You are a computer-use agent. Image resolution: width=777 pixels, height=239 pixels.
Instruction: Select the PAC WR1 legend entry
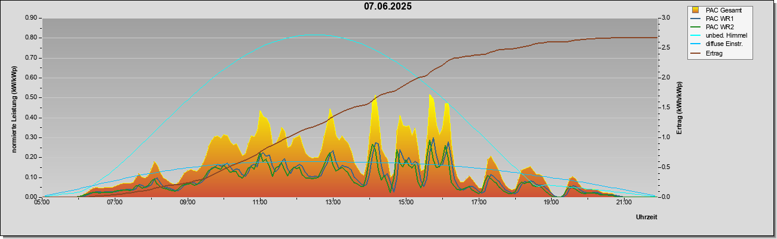coord(719,19)
